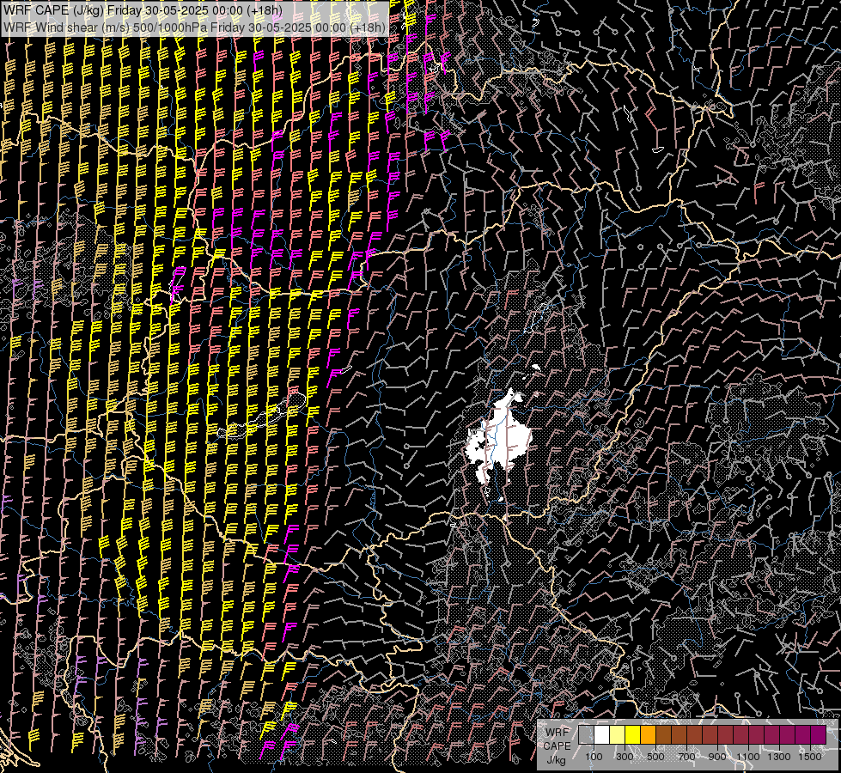Click the WRF CAPE title line at top
The width and height of the screenshot is (841, 773).
click(143, 9)
